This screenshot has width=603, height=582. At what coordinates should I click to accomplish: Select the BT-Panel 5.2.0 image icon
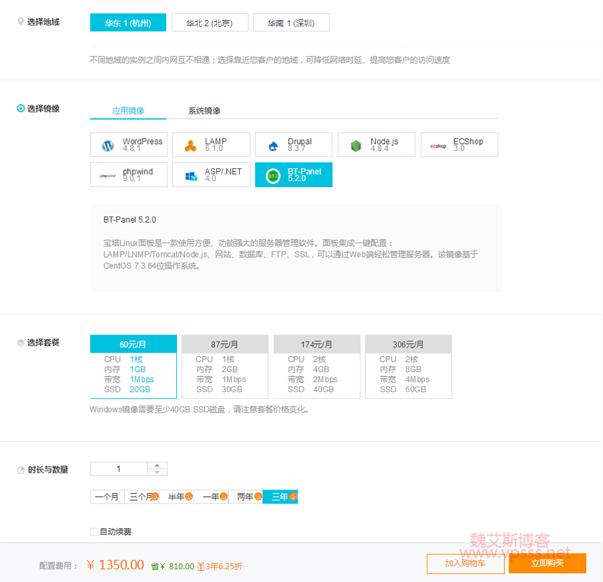coord(273,176)
